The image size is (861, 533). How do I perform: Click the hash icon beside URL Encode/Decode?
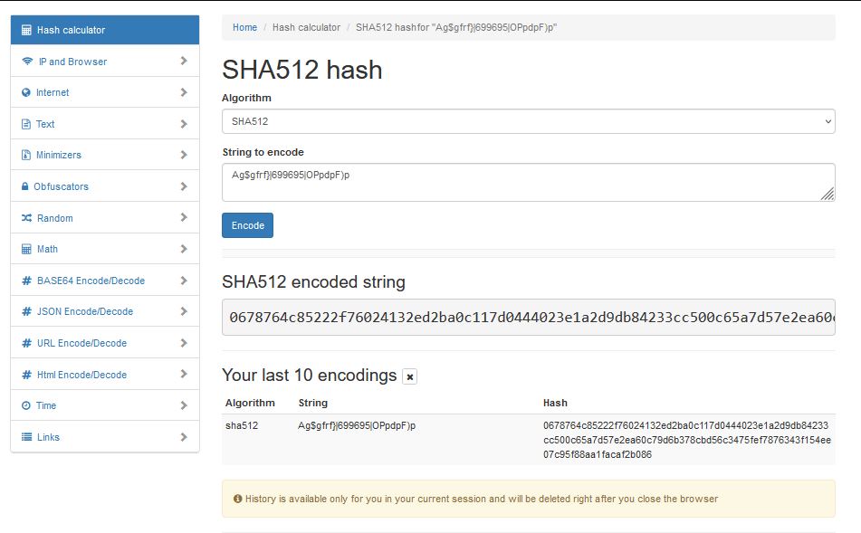click(26, 343)
